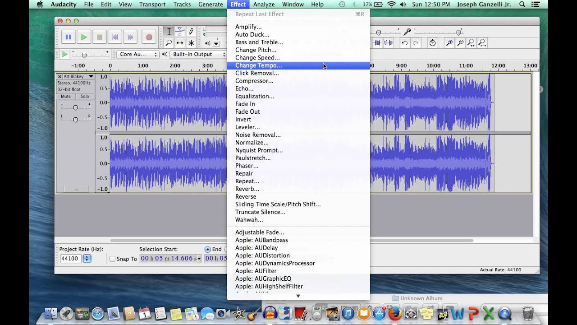Open Spotlight search in menu bar

[522, 4]
